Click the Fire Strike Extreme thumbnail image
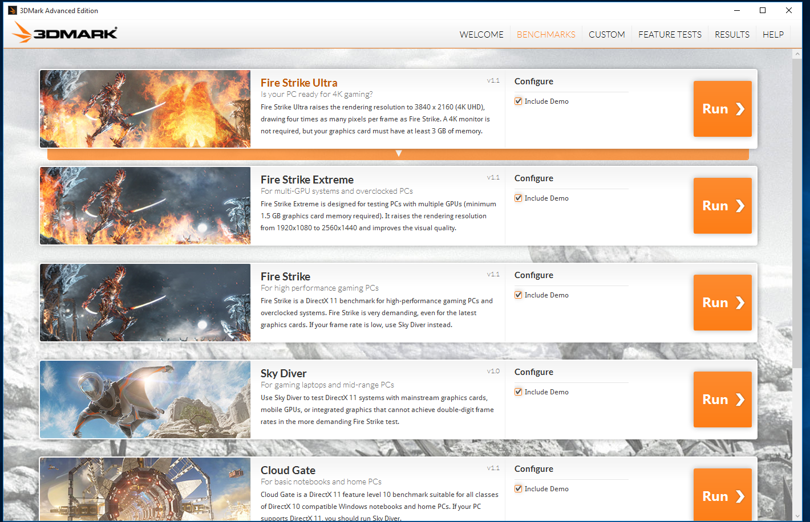 pos(145,206)
